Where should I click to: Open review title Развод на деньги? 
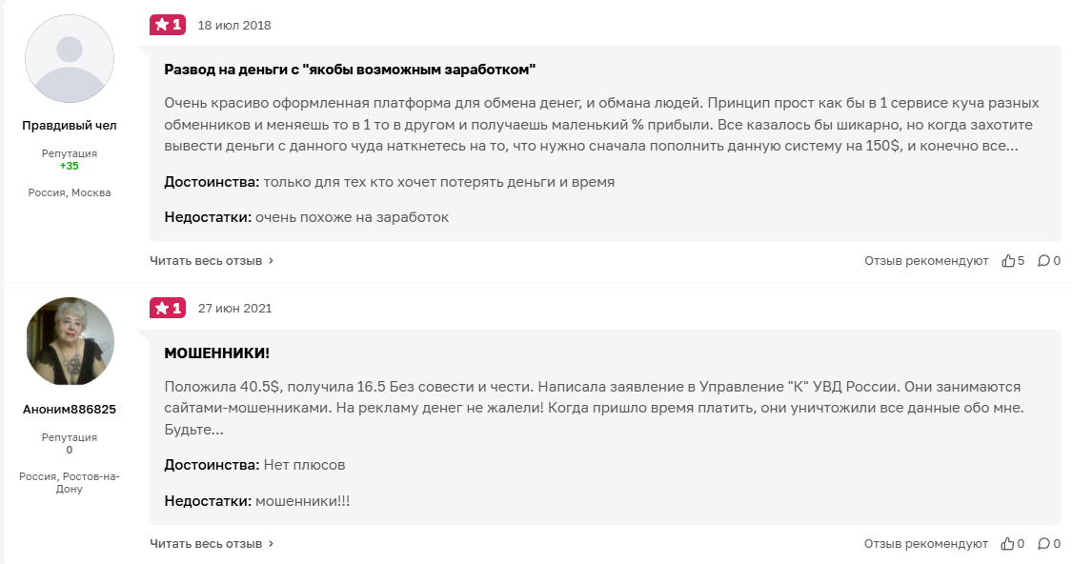[x=350, y=70]
